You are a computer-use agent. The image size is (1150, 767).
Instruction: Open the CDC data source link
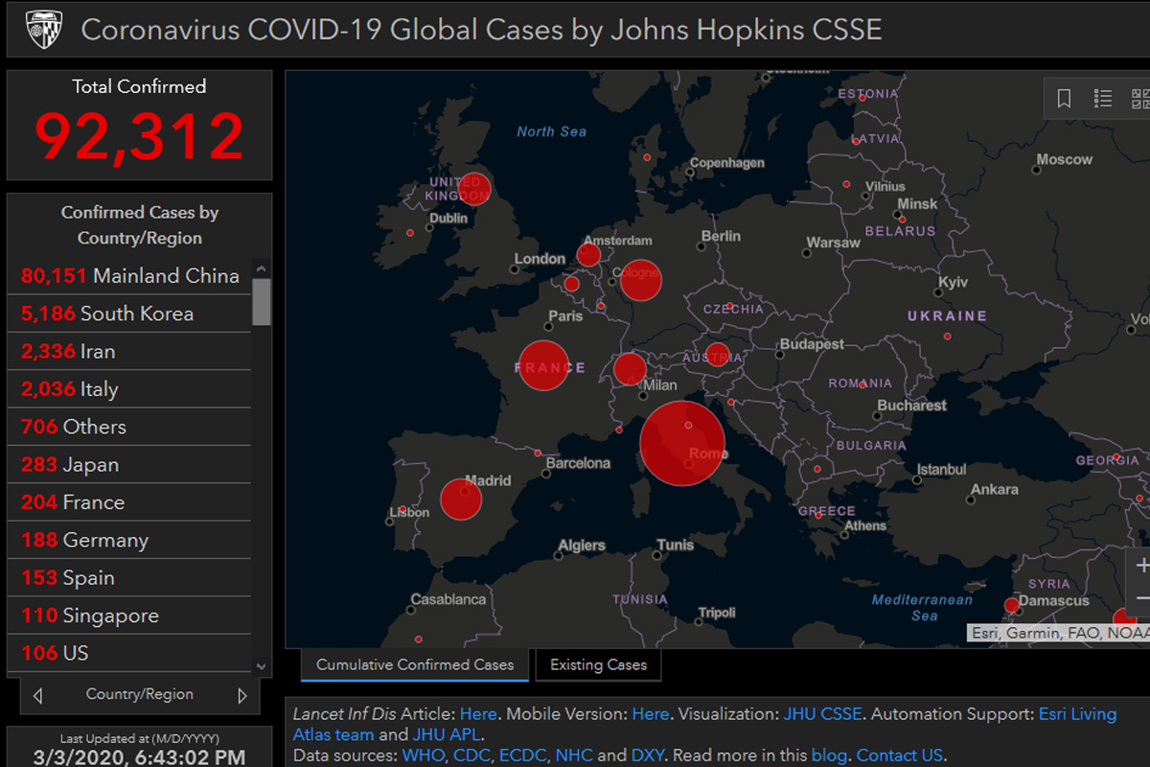[x=472, y=756]
